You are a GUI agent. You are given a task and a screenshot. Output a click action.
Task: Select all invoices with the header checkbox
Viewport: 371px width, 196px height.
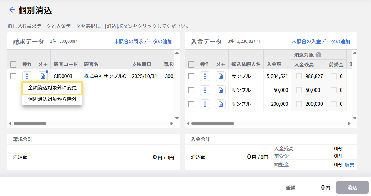(13, 64)
